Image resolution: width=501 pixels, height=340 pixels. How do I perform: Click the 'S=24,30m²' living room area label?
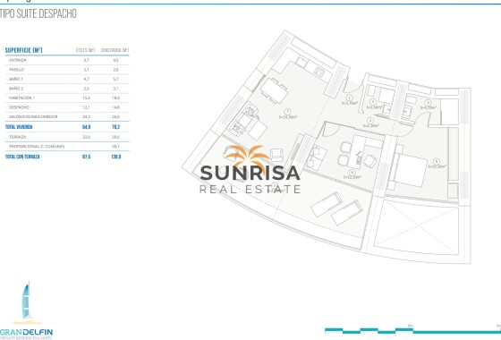tap(288, 117)
